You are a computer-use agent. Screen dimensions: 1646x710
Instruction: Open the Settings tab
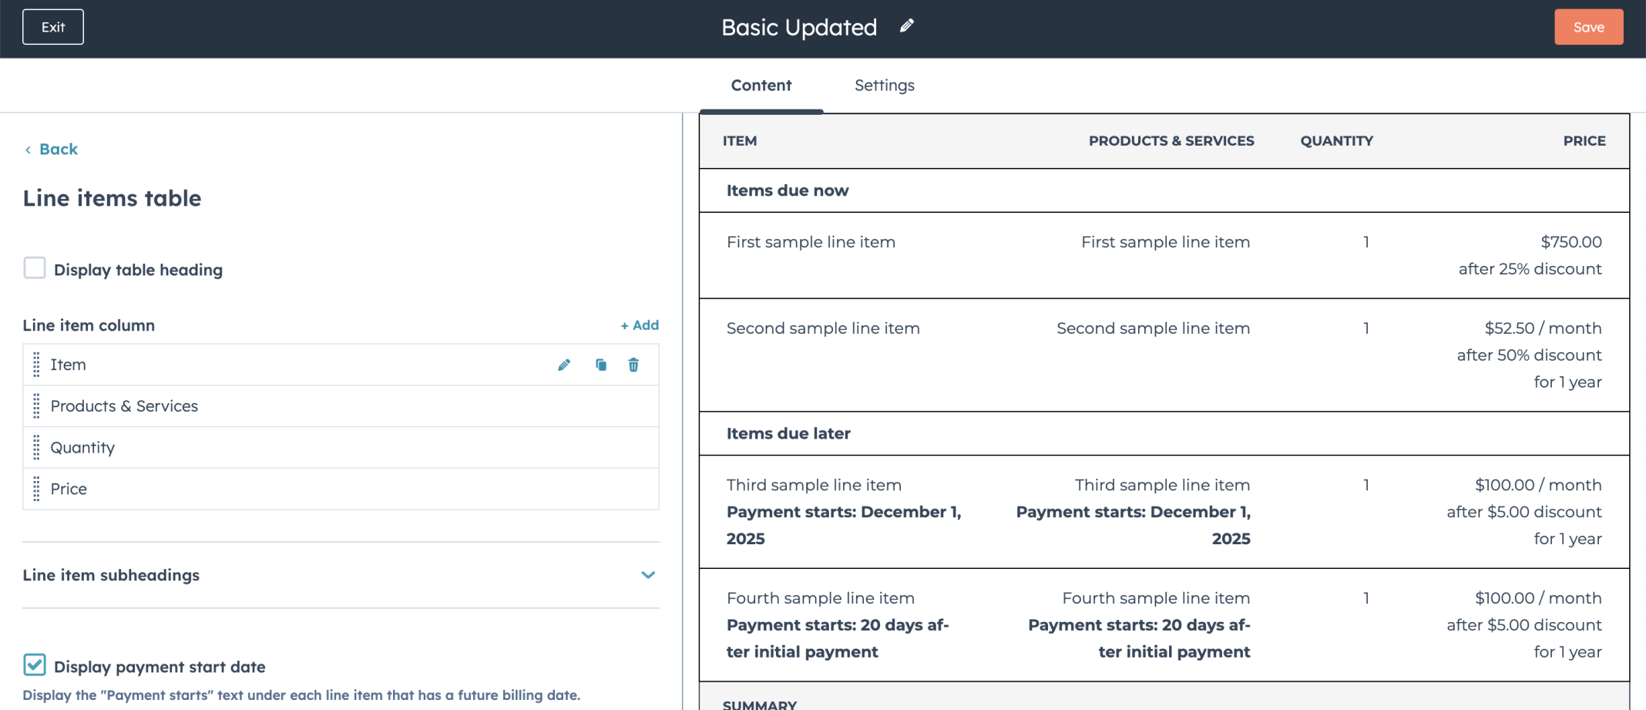pyautogui.click(x=885, y=86)
